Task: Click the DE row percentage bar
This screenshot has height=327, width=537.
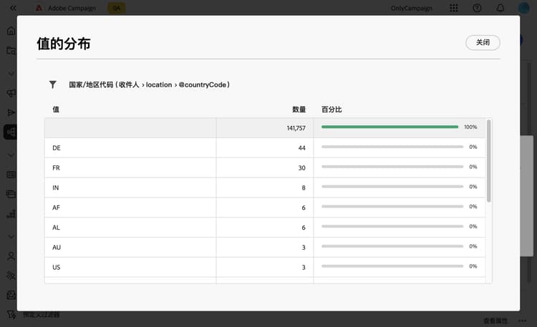Action: coord(392,147)
